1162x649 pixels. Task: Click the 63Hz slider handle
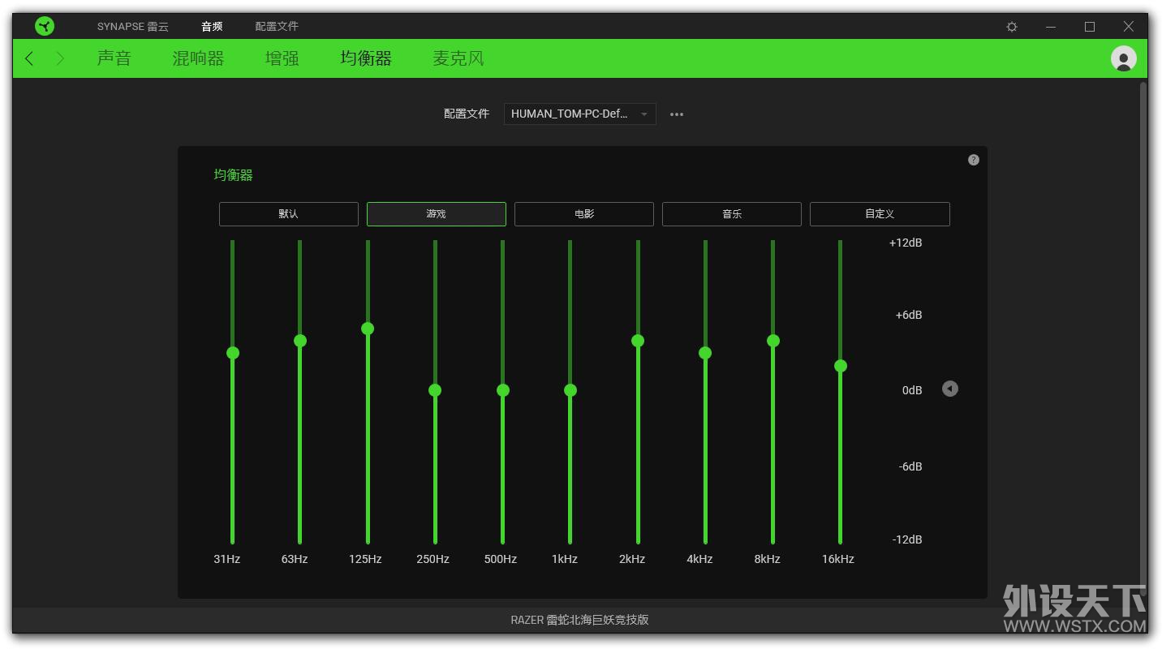pos(300,341)
